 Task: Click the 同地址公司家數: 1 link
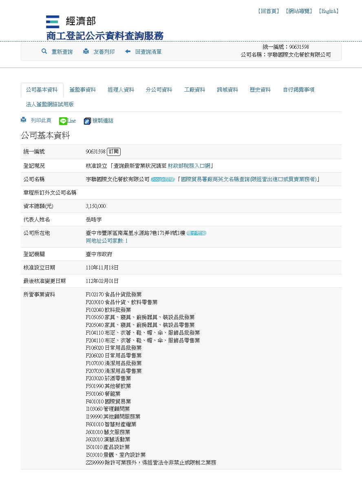click(x=107, y=241)
